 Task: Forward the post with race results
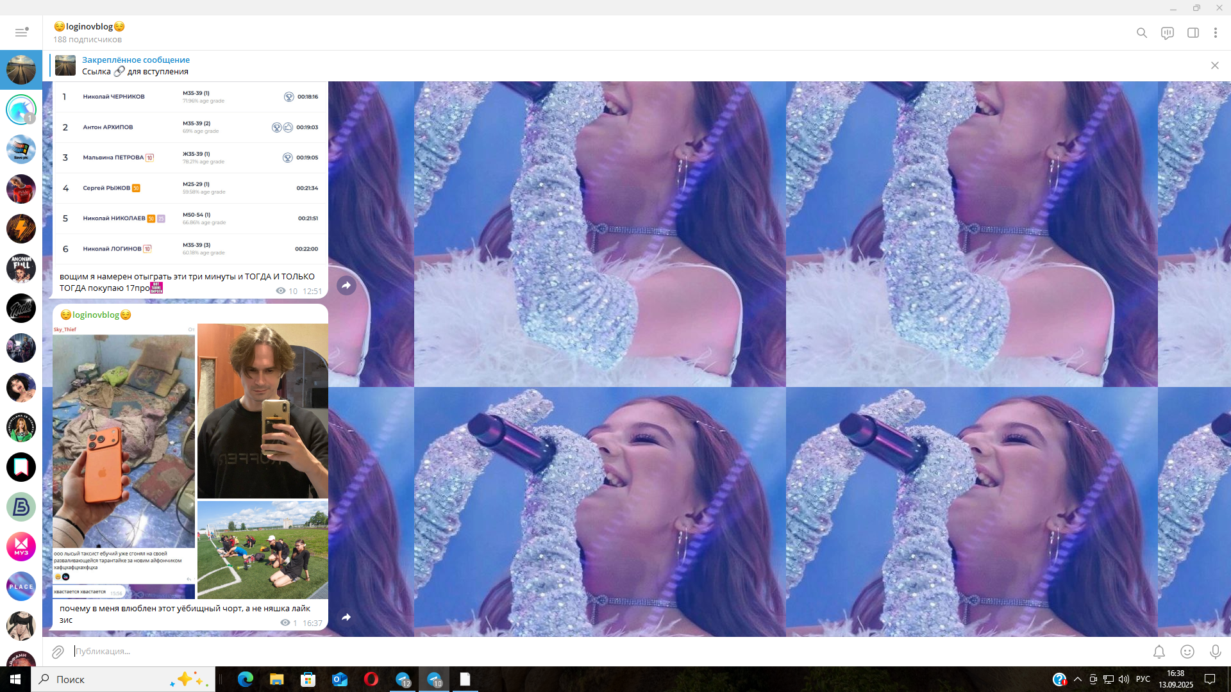[346, 286]
